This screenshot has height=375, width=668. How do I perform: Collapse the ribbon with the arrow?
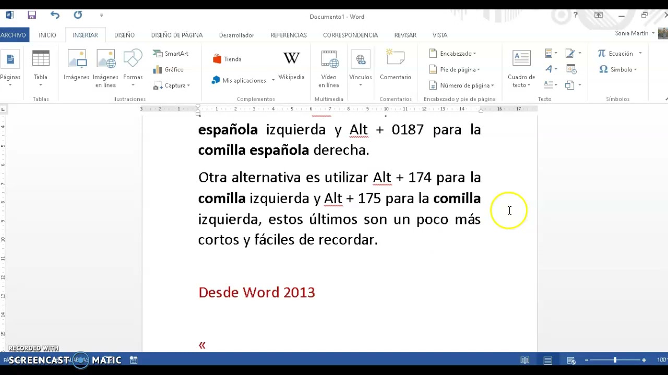[665, 99]
